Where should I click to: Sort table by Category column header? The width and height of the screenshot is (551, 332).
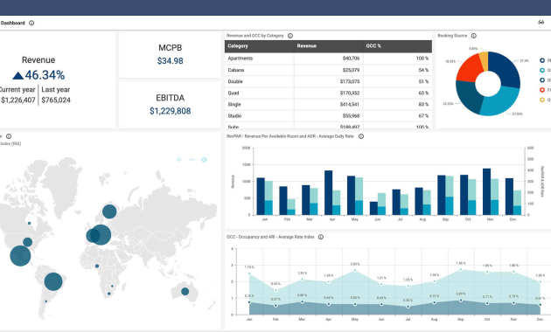(259, 46)
